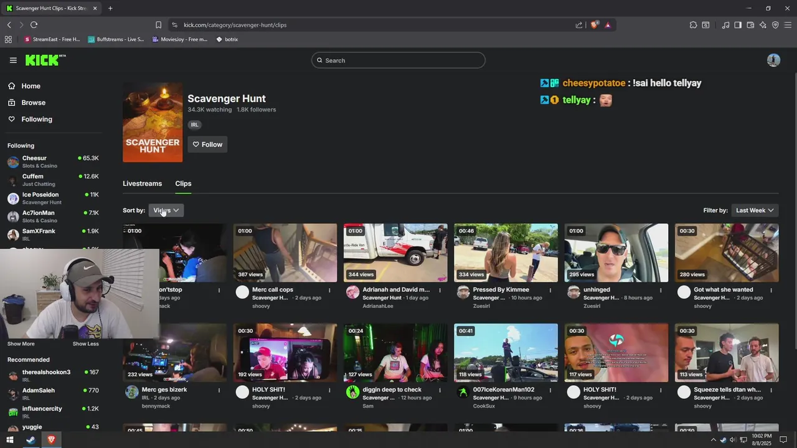
Task: Open Steam from the taskbar
Action: pos(31,440)
